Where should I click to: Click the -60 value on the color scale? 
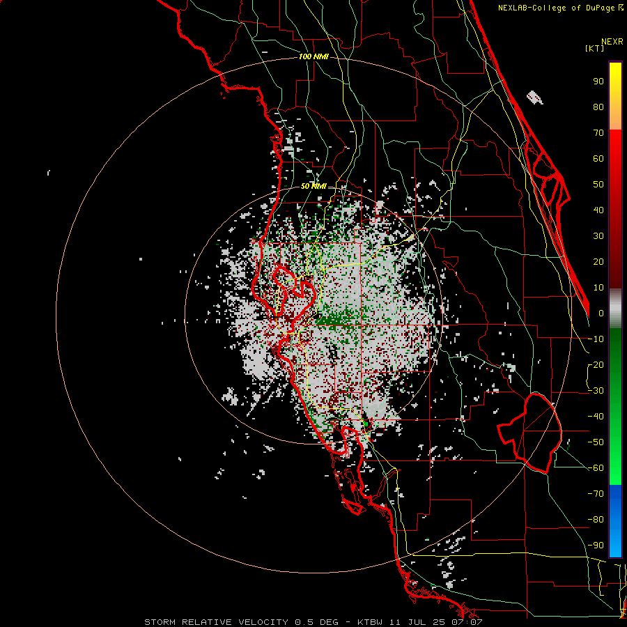[x=596, y=468]
